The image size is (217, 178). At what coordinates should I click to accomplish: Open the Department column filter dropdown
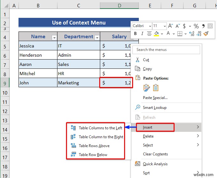click(97, 38)
